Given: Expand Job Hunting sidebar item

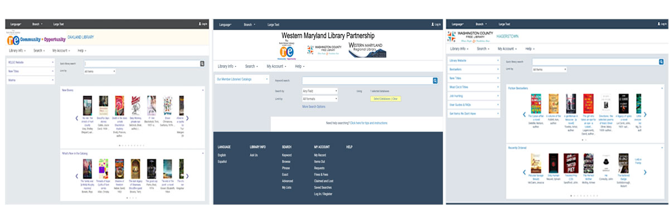Looking at the screenshot, I should (x=474, y=95).
